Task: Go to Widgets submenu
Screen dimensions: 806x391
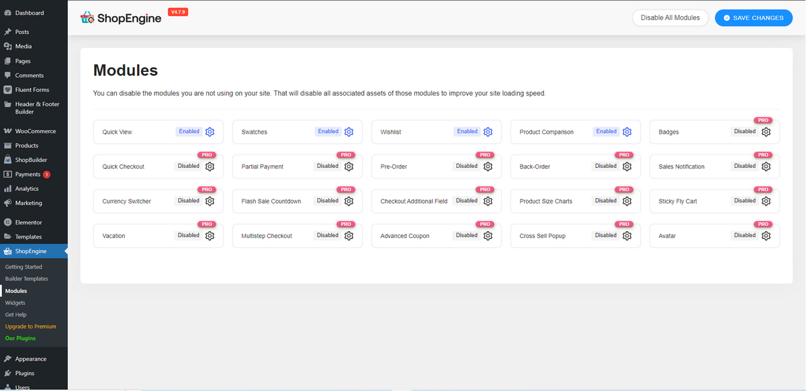Action: pyautogui.click(x=15, y=303)
